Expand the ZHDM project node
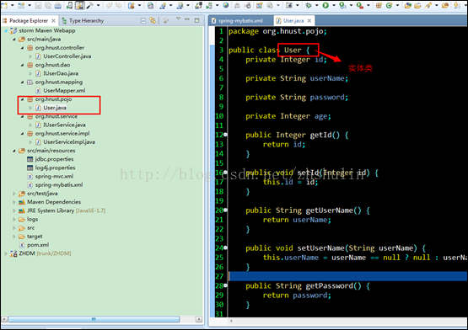The image size is (468, 330). tap(6, 253)
